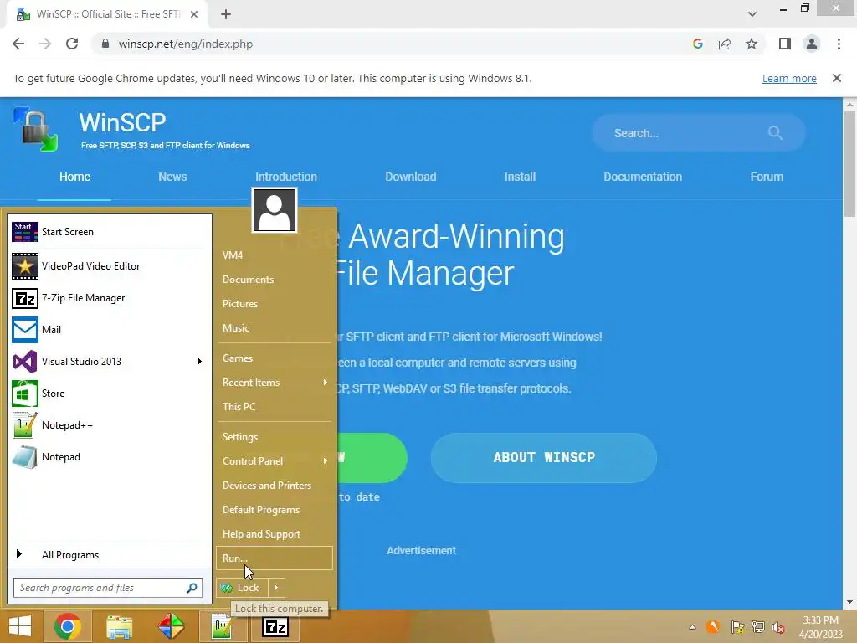Bookmark this page with the star

pos(752,44)
